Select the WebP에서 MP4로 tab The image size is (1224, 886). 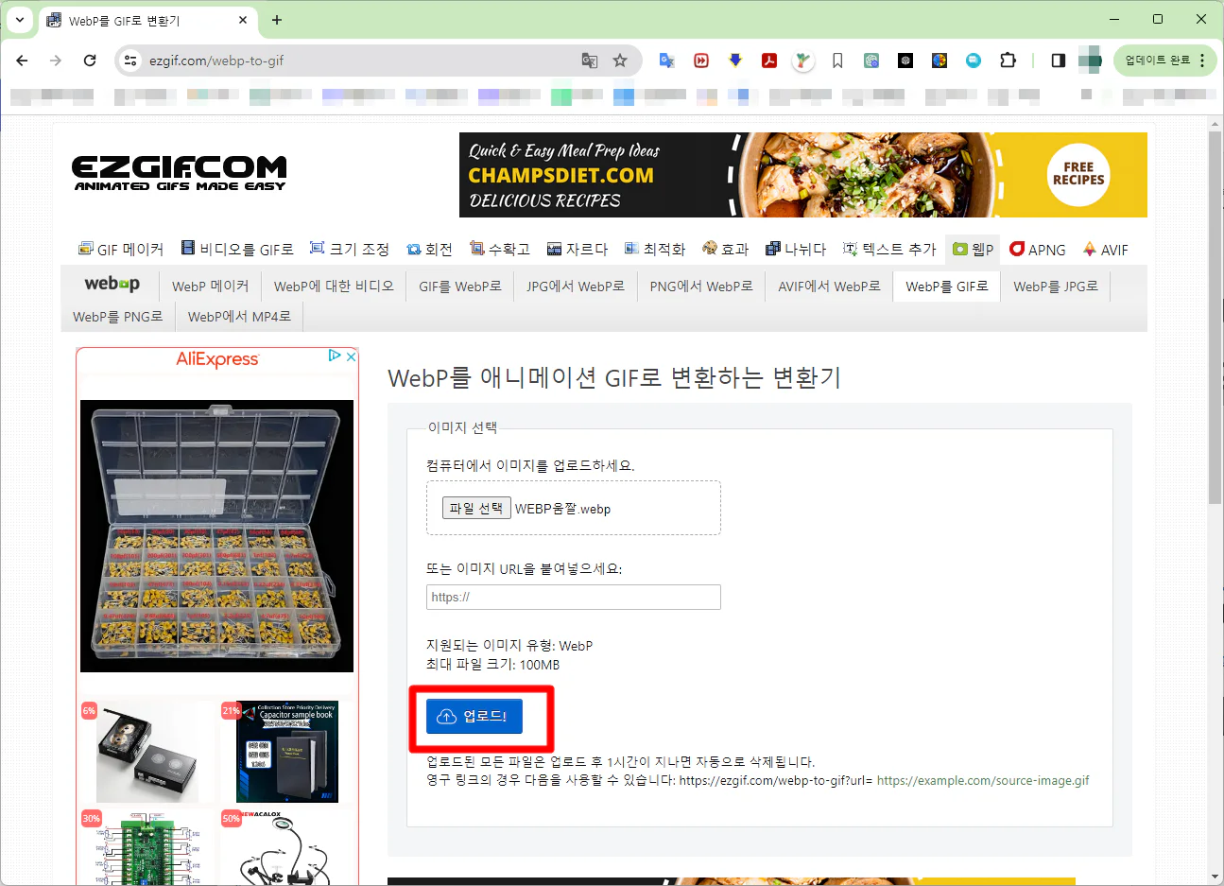pyautogui.click(x=239, y=317)
